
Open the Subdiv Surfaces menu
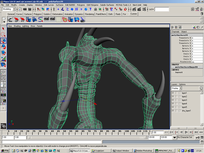click(x=107, y=5)
